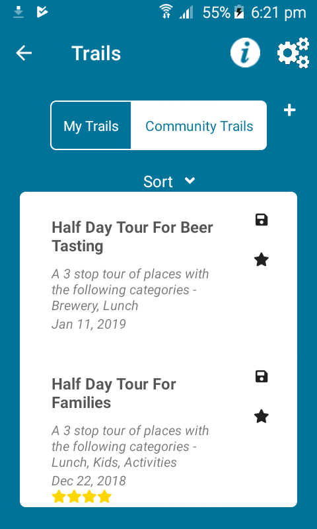
Task: Open Half Day Tour For Beer Tasting
Action: click(132, 237)
